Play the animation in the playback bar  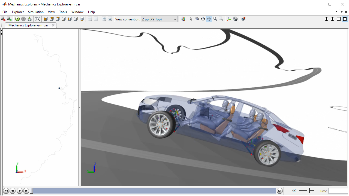pyautogui.click(x=19, y=191)
